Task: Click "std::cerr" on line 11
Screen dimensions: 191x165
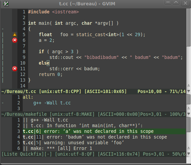Action: 61,69
